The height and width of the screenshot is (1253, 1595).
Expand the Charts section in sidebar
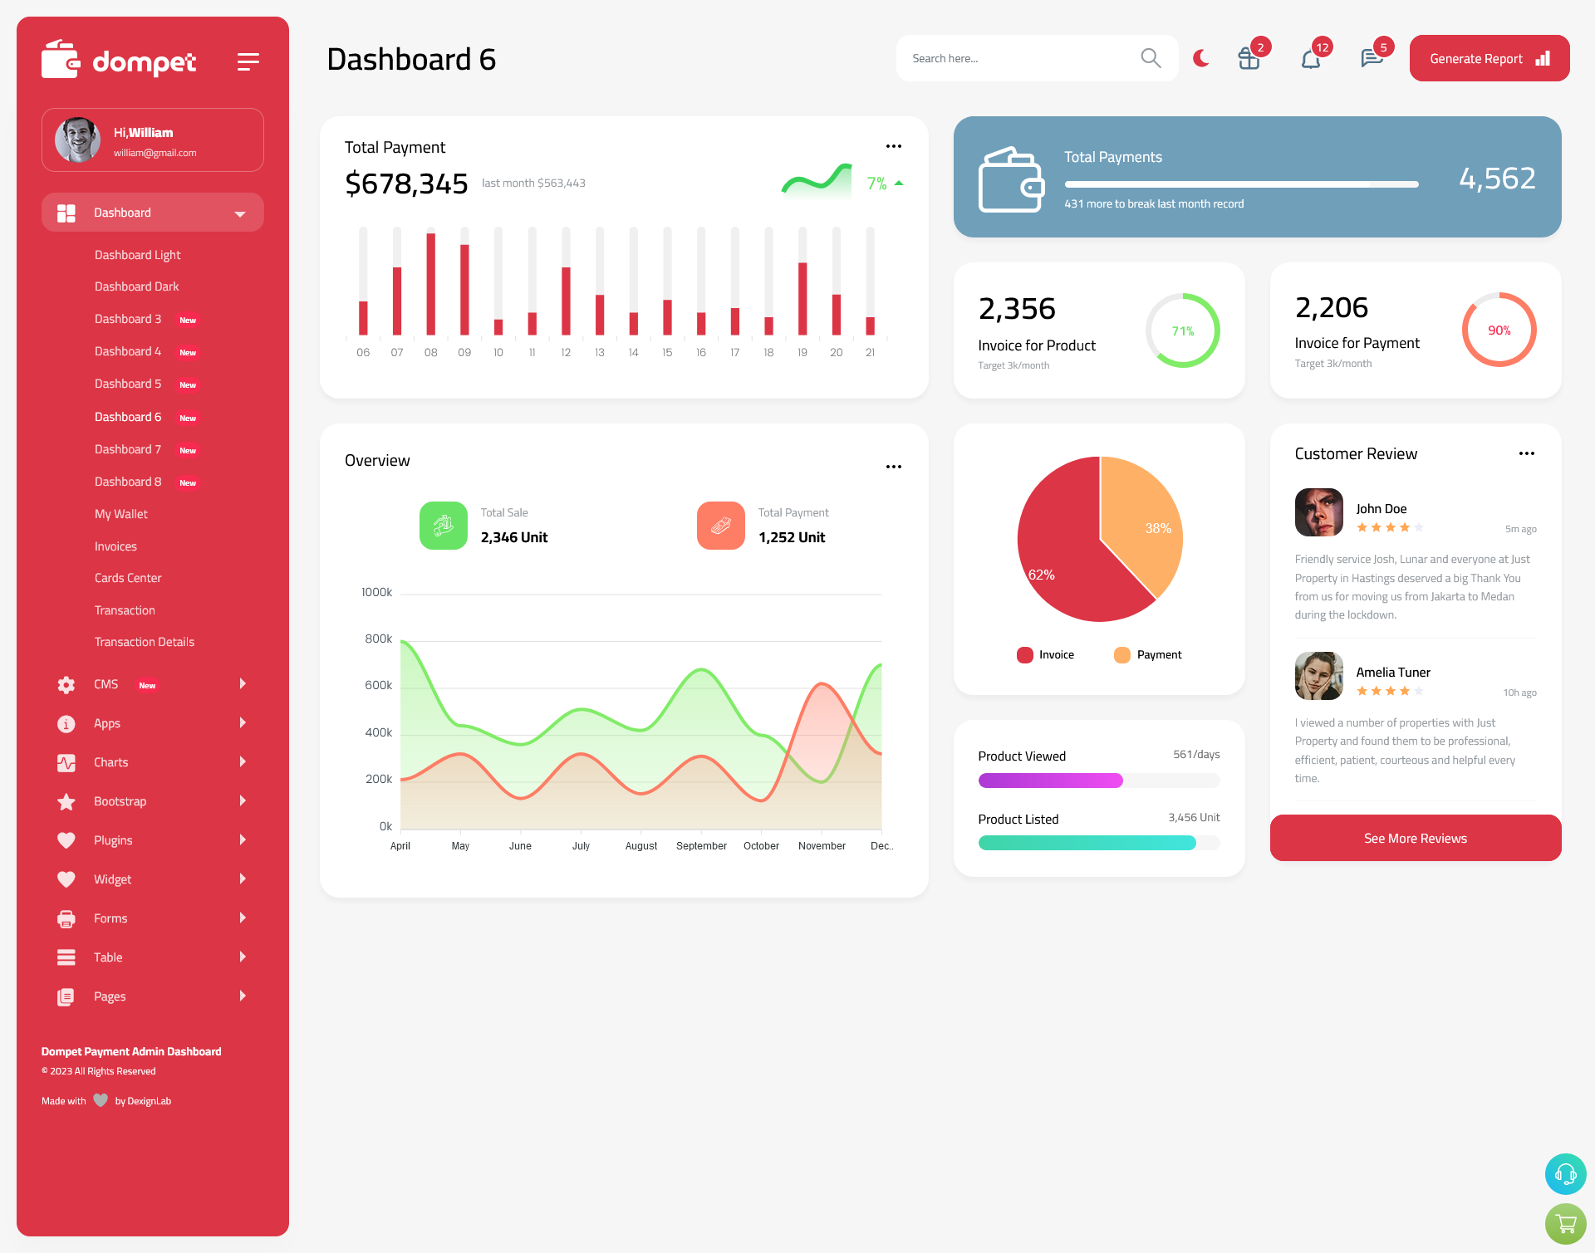pos(146,762)
